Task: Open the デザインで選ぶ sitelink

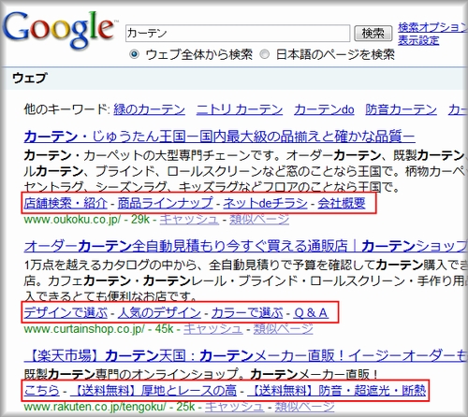Action: 66,312
